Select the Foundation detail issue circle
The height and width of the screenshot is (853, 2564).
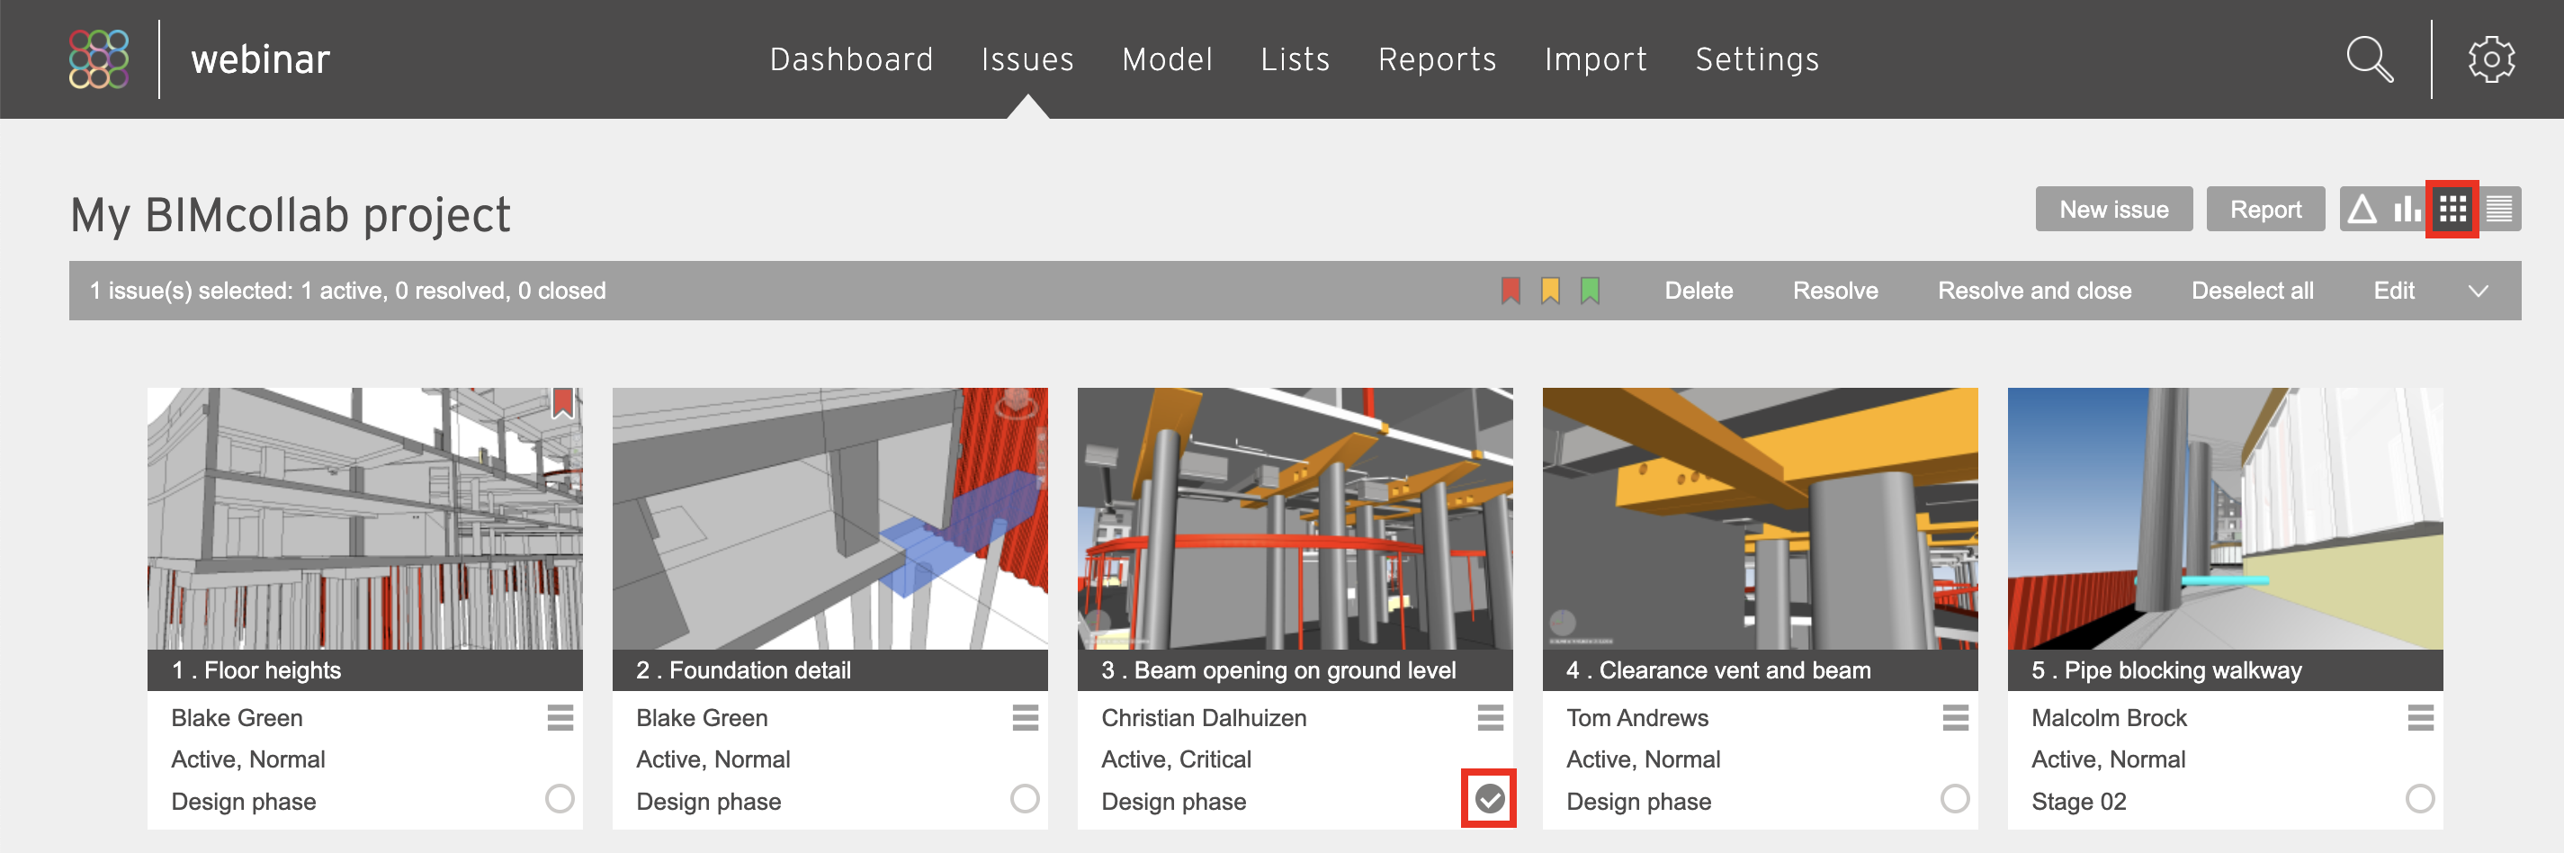click(1026, 798)
